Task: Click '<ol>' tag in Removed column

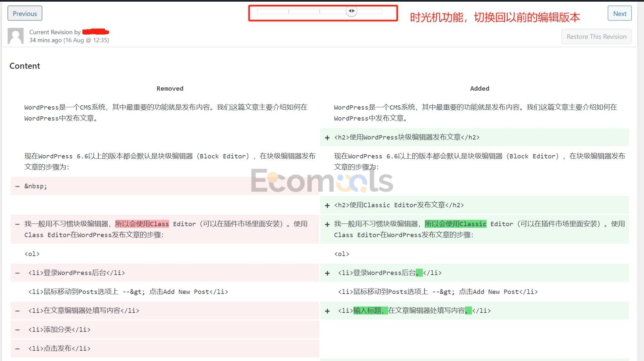Action: (32, 254)
